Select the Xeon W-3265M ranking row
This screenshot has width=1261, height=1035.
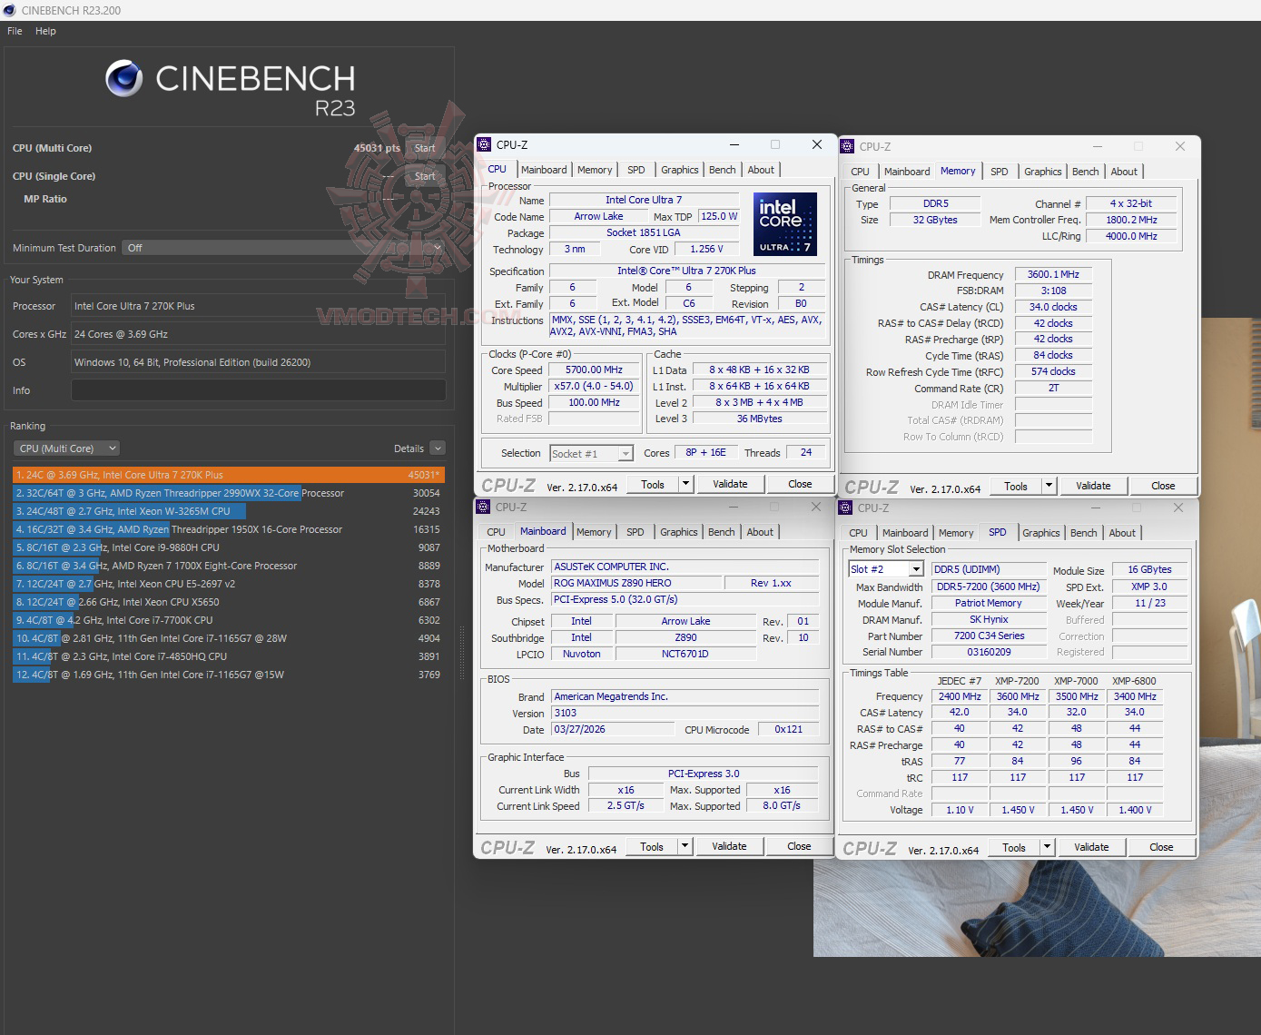[229, 511]
